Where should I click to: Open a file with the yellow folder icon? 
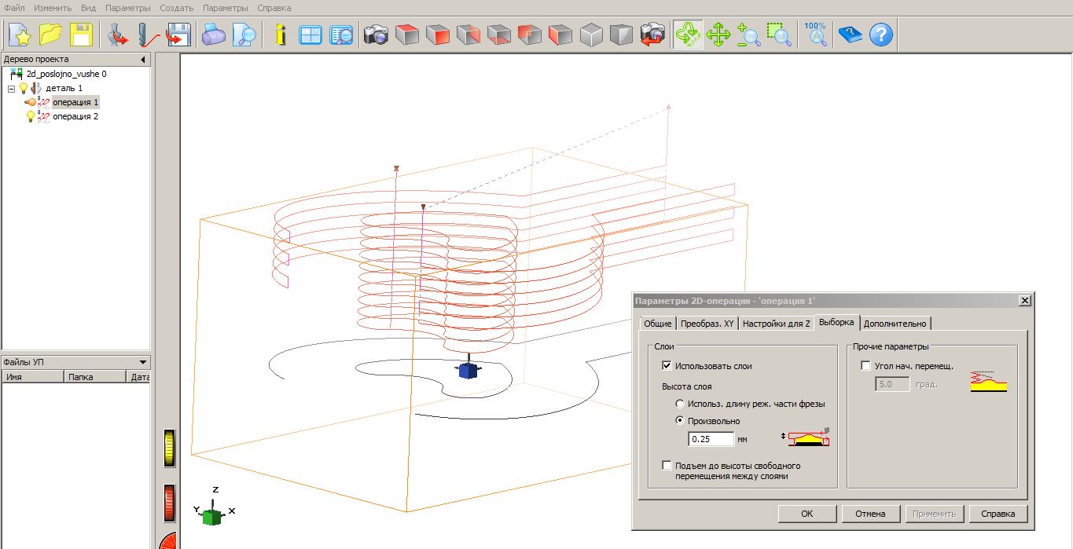click(51, 35)
